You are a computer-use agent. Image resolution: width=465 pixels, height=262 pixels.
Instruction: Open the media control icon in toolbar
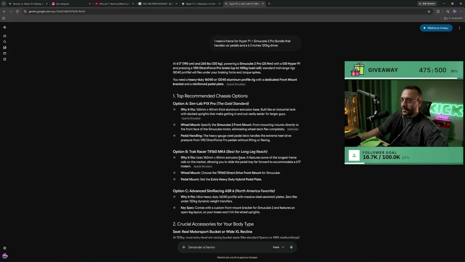(x=448, y=11)
